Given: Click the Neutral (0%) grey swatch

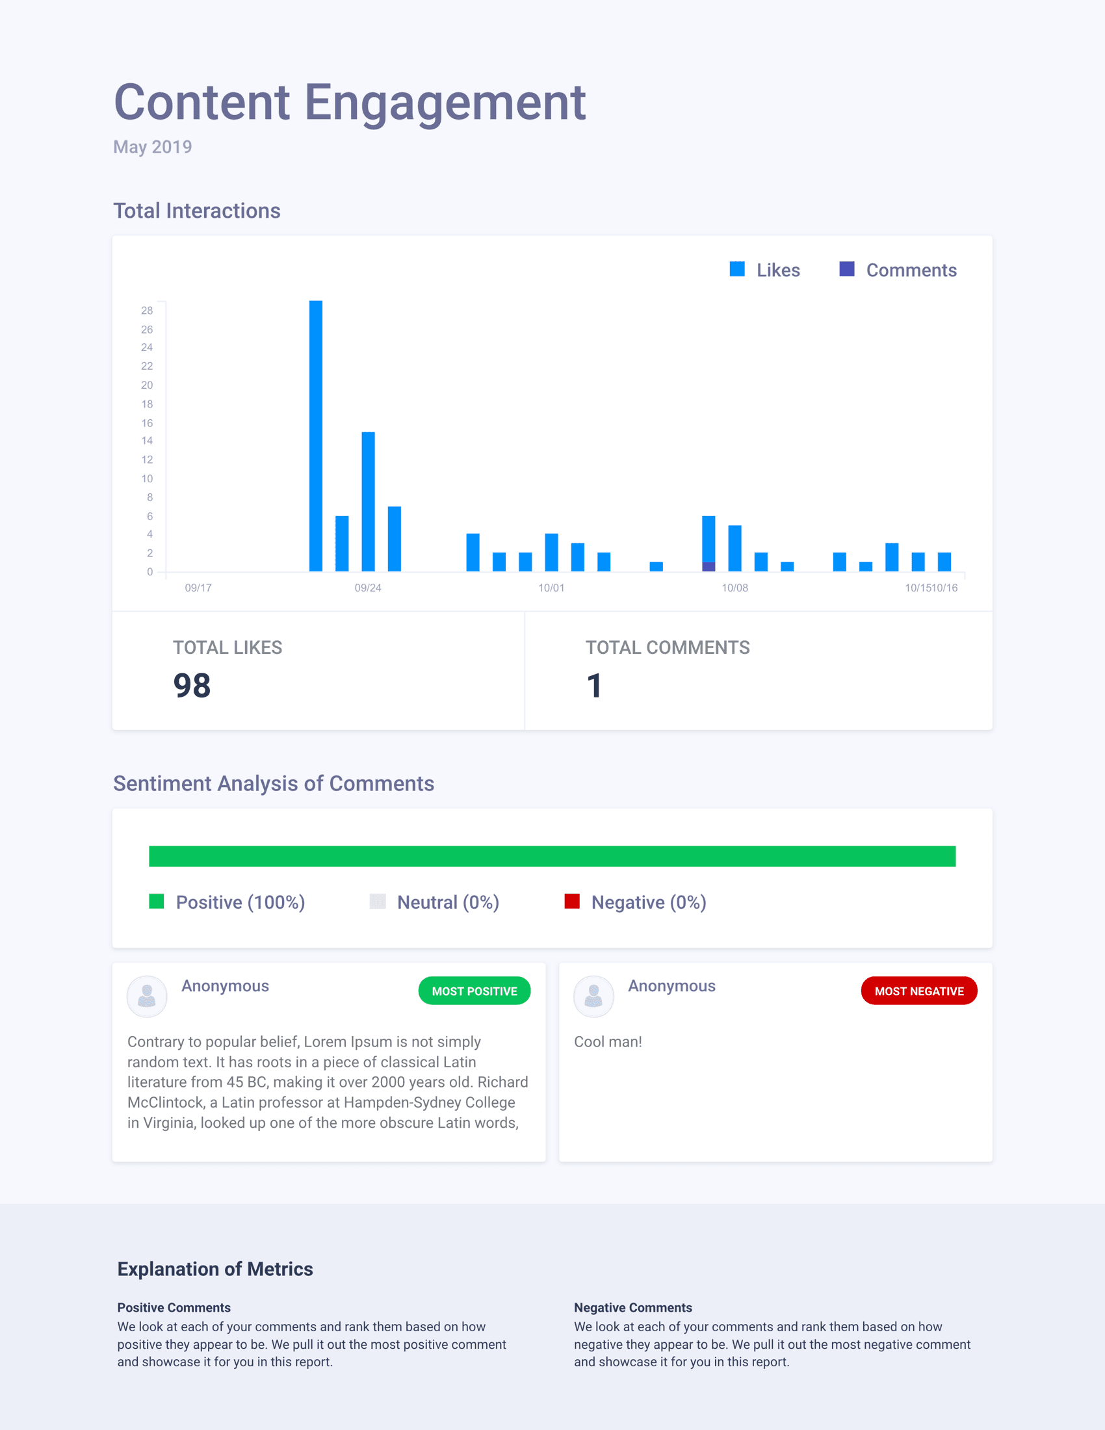Looking at the screenshot, I should 378,901.
